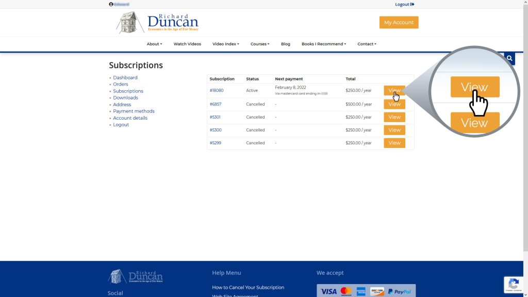The height and width of the screenshot is (297, 528).
Task: Click View for subscription #5299
Action: [x=394, y=143]
